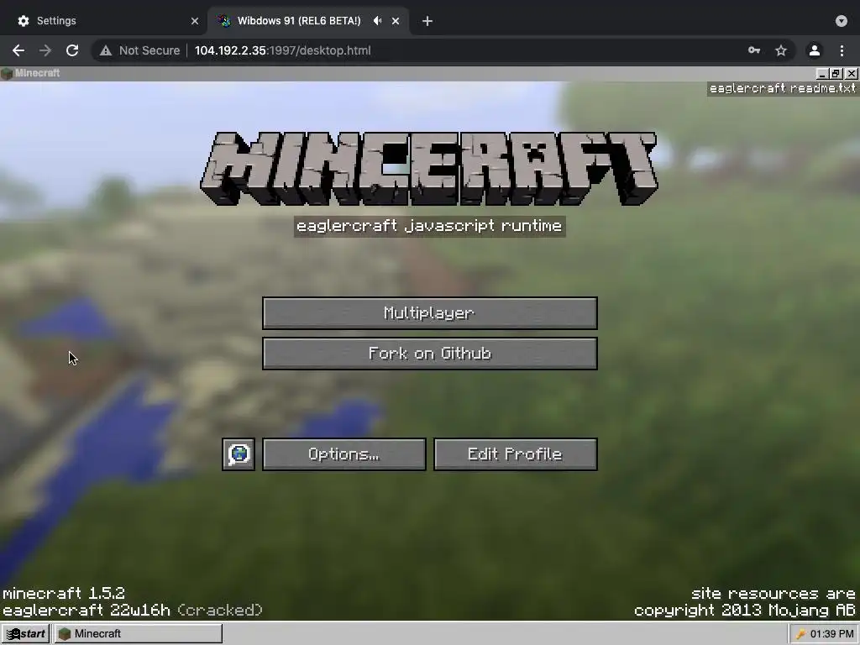The image size is (860, 645).
Task: Click 'eaglercraft 22w16h (cracked)' text
Action: tap(133, 610)
